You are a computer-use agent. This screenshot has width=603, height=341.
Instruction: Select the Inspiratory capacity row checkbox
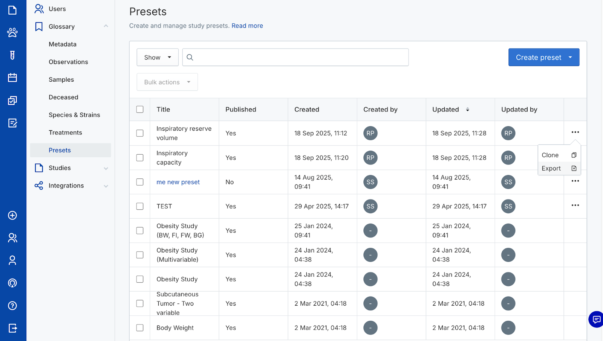click(140, 158)
